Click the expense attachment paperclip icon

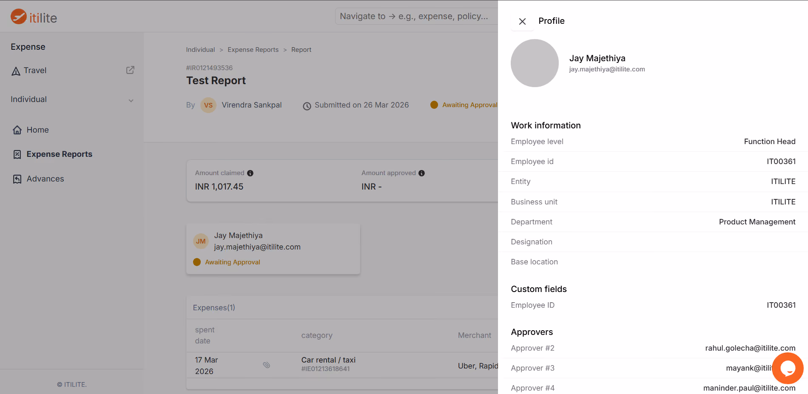tap(267, 365)
